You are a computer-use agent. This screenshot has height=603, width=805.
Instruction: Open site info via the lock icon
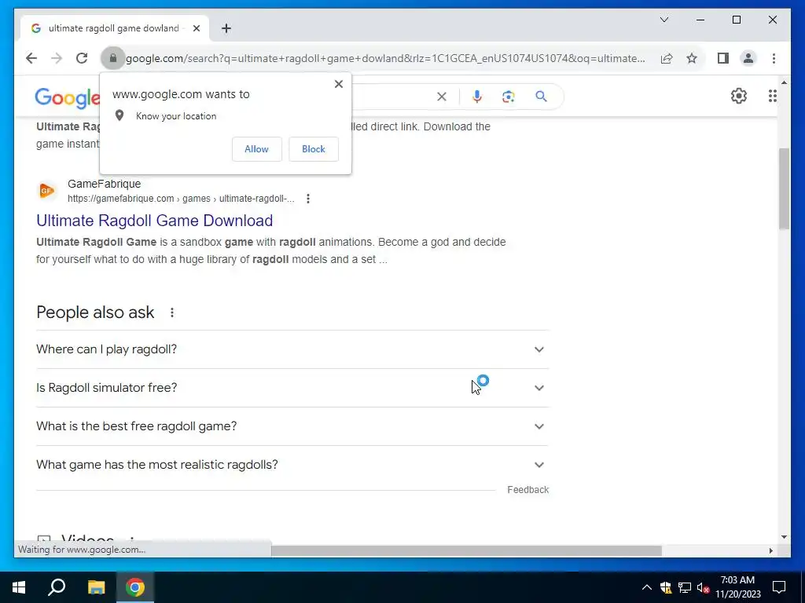tap(113, 58)
